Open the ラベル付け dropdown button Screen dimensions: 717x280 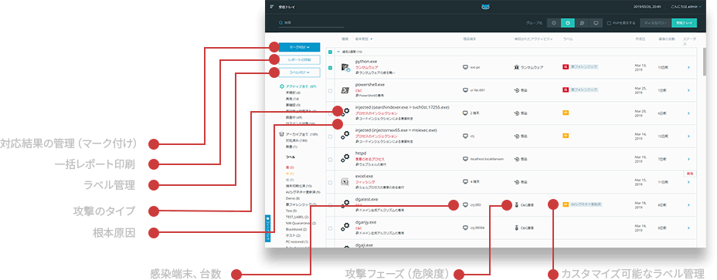click(300, 73)
